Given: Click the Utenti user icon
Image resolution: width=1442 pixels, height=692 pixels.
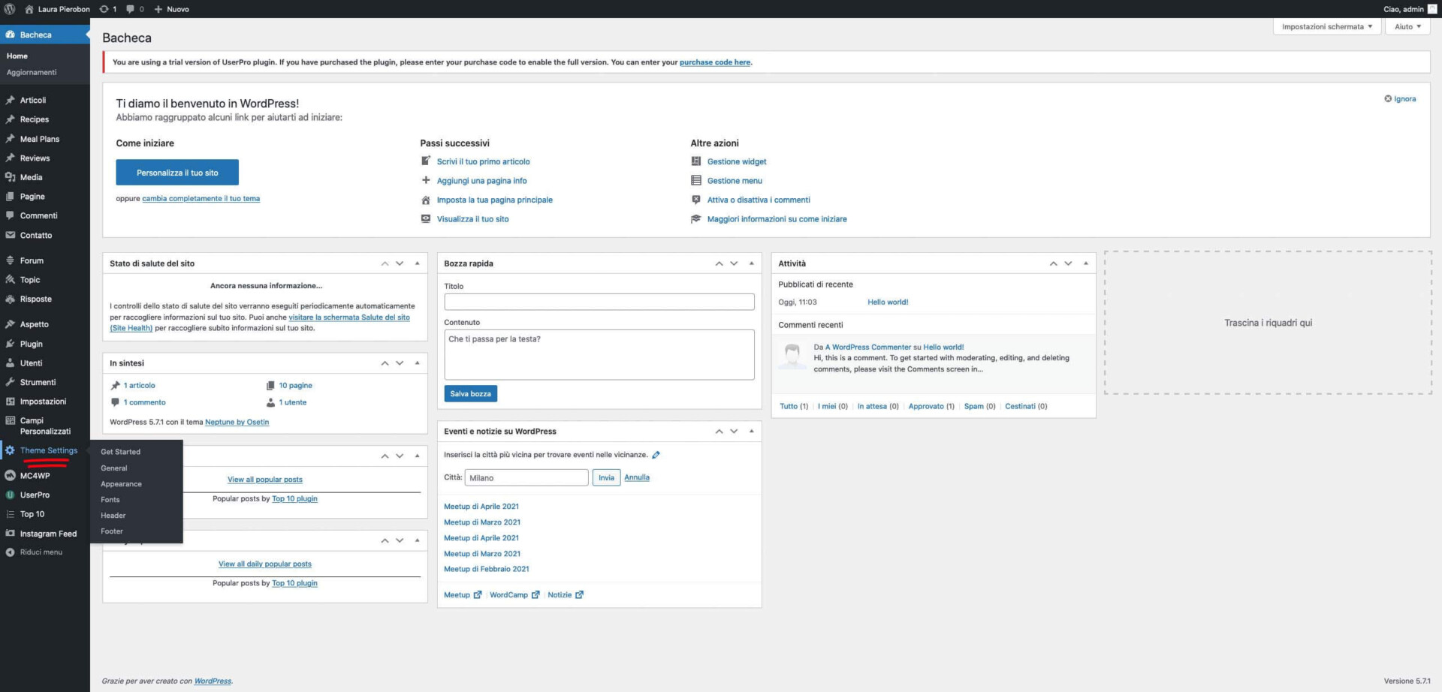Looking at the screenshot, I should [11, 363].
